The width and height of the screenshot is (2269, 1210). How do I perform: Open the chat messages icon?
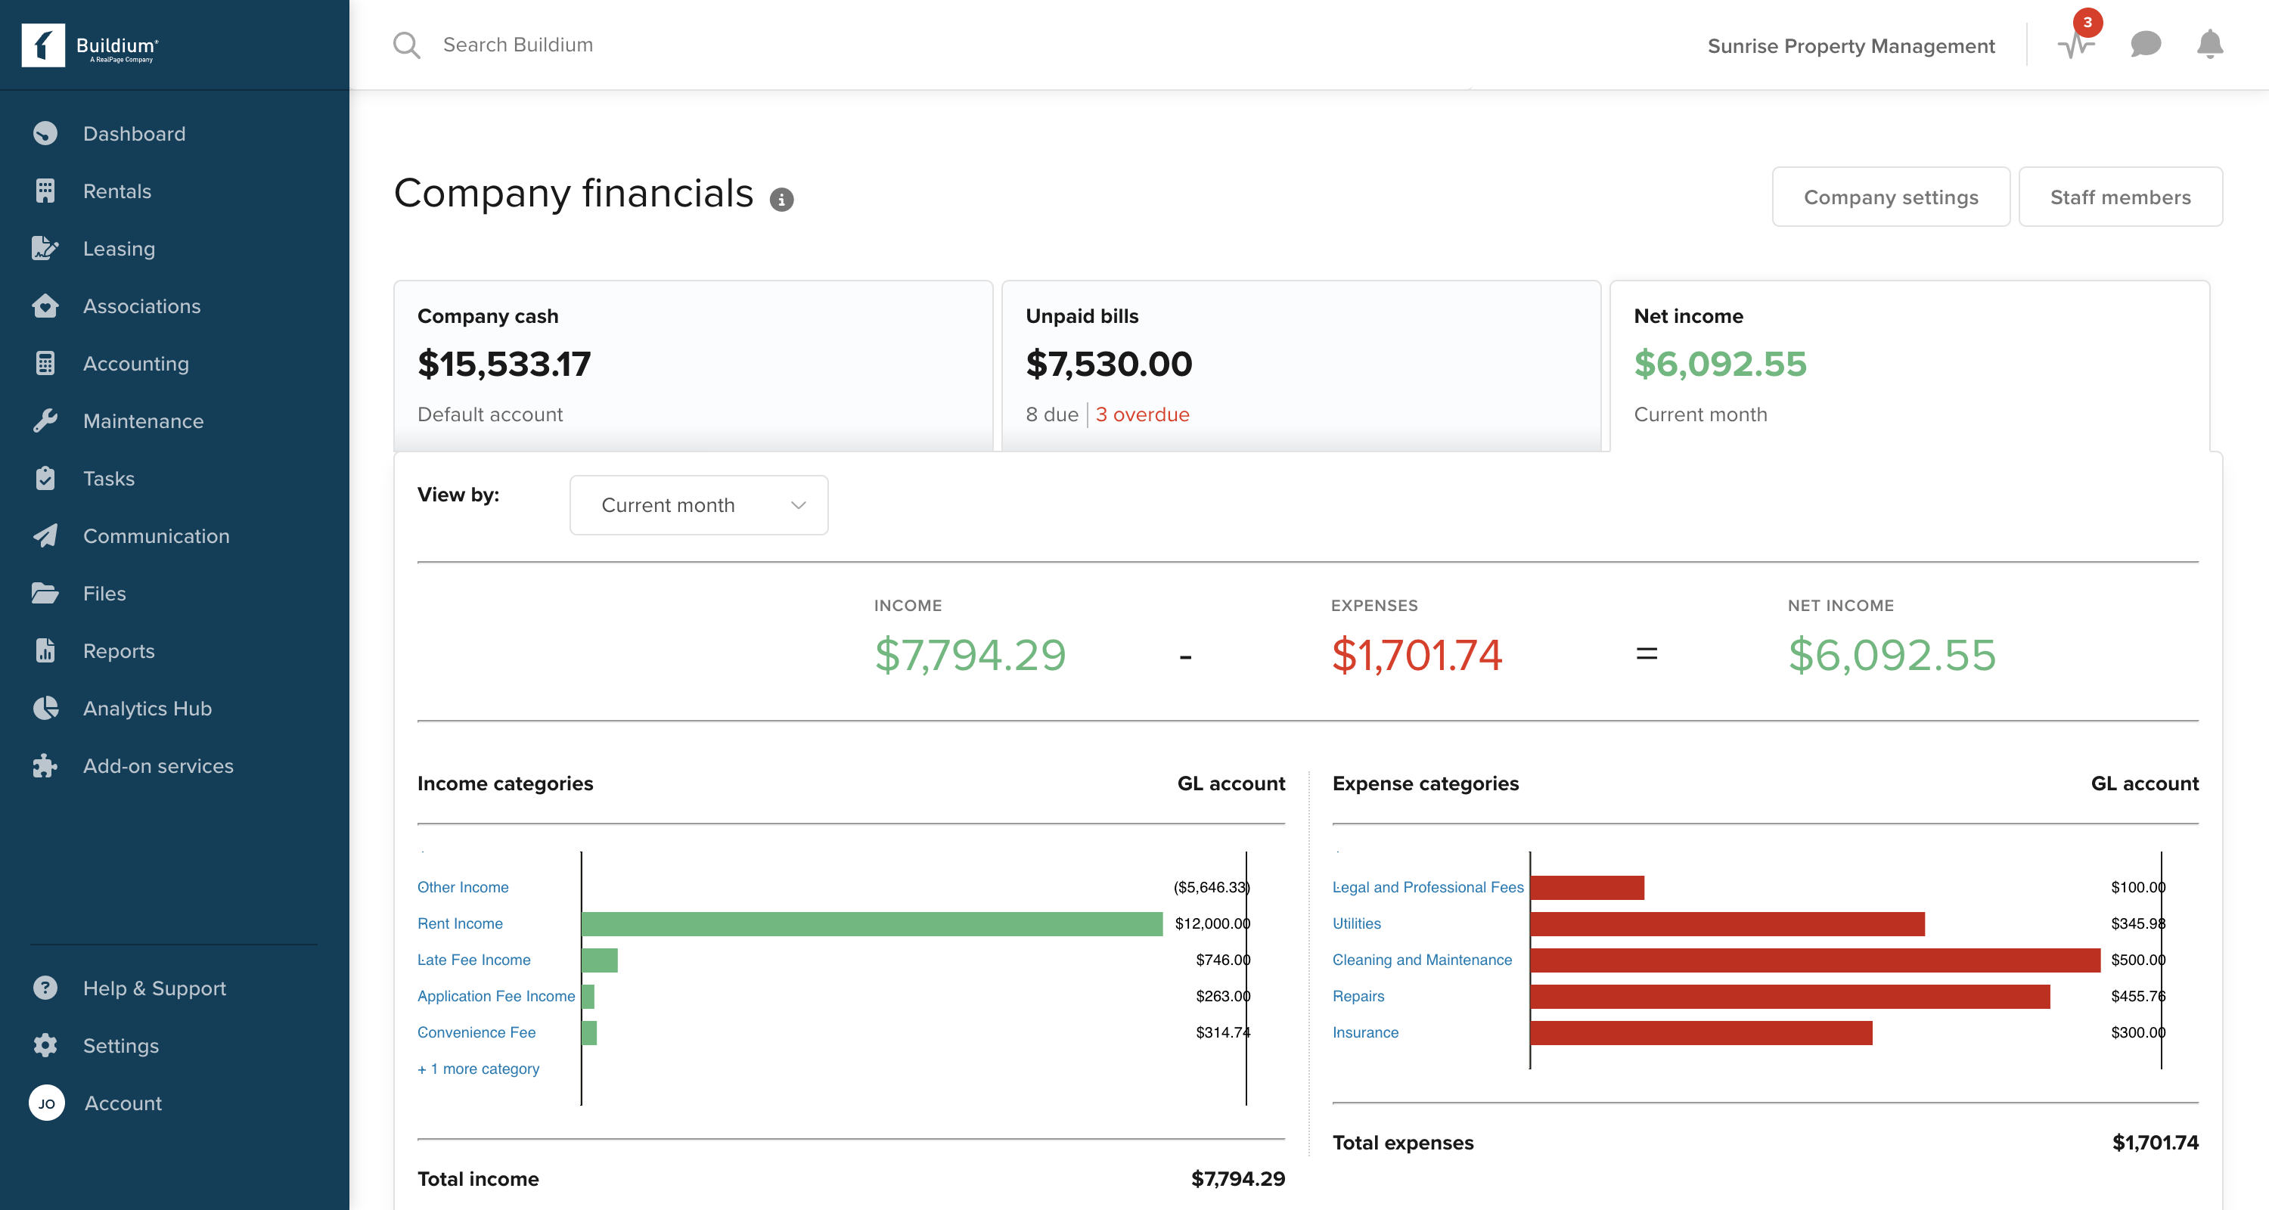[x=2145, y=44]
